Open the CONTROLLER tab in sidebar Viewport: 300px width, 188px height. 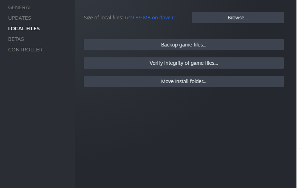pos(25,50)
